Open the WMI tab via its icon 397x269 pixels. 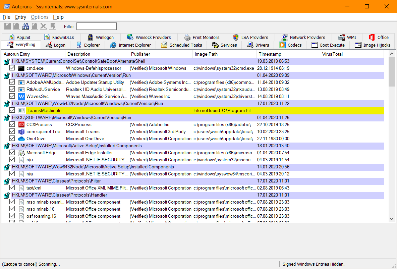point(342,37)
